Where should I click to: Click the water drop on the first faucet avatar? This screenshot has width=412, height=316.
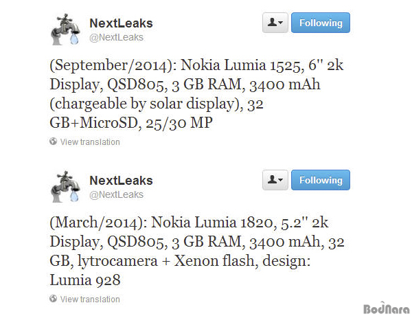click(74, 38)
